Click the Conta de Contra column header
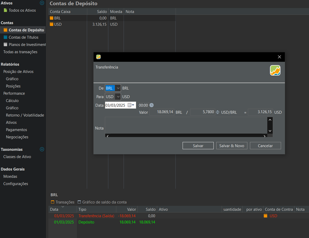Screen dimensions: 309x238 pyautogui.click(x=279, y=209)
